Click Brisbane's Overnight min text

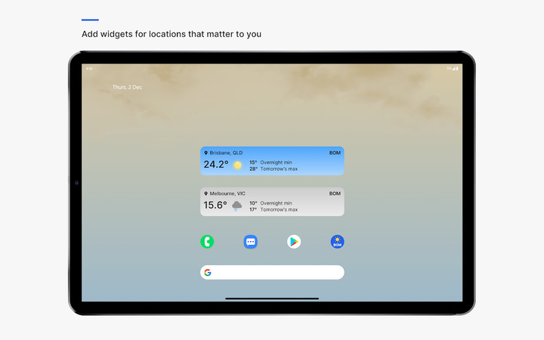(x=277, y=162)
